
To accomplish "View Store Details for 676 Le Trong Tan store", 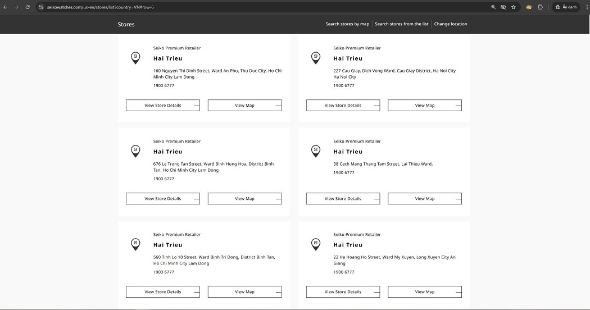I will [x=163, y=199].
